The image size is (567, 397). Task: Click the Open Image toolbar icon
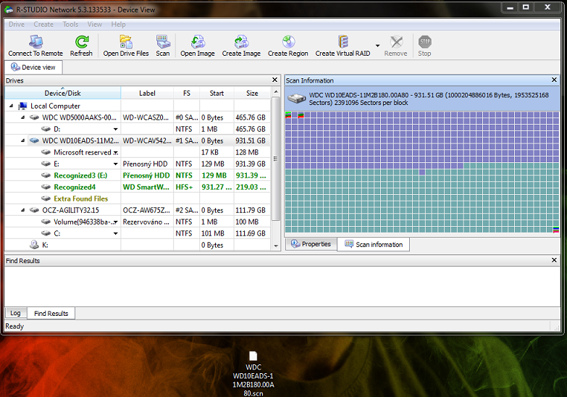click(198, 42)
